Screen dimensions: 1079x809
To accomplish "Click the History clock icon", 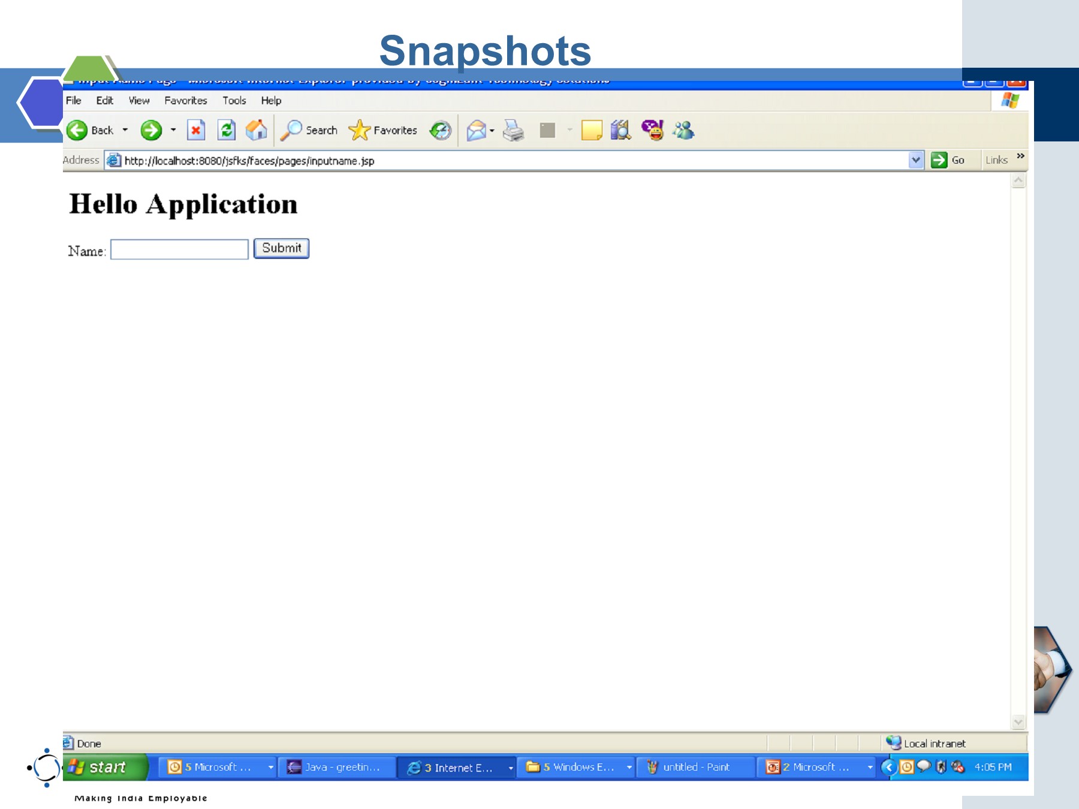I will 439,130.
